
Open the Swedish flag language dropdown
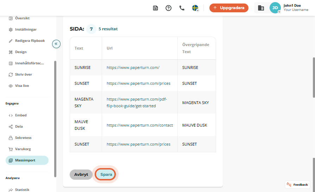[x=195, y=8]
